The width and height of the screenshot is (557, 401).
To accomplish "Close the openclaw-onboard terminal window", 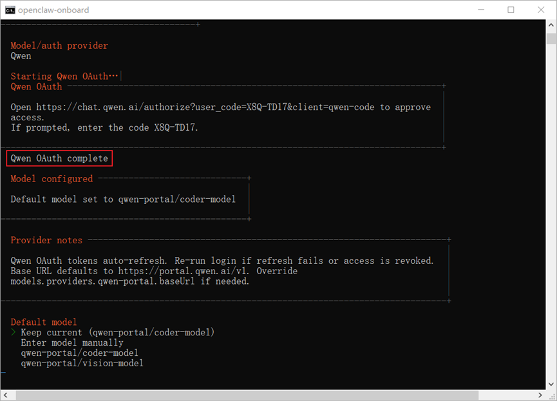I will (541, 10).
